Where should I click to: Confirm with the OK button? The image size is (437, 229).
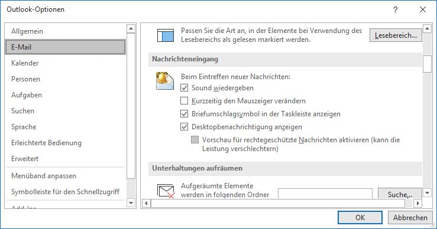(x=360, y=218)
